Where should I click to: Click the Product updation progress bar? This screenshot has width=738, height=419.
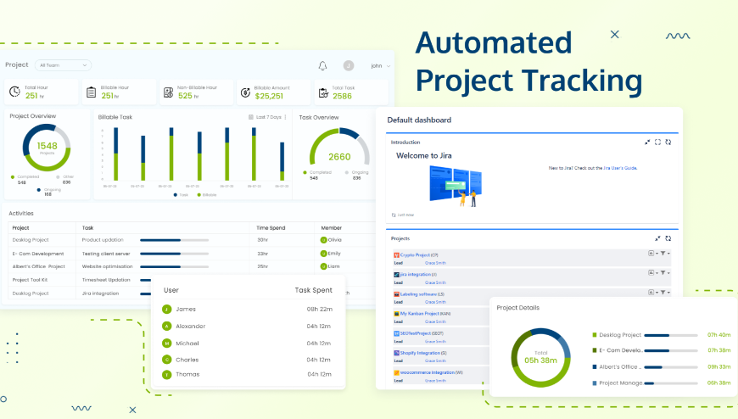point(174,240)
